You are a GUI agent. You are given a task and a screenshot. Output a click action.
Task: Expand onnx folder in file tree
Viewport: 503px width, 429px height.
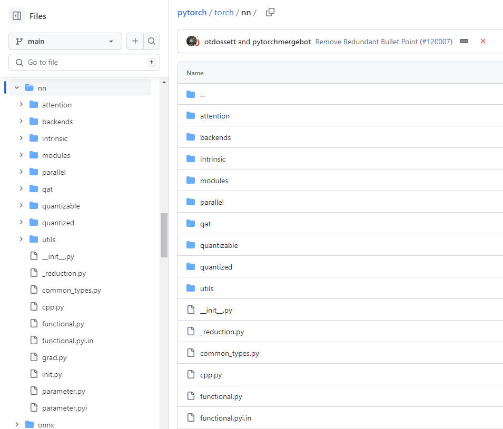click(17, 424)
